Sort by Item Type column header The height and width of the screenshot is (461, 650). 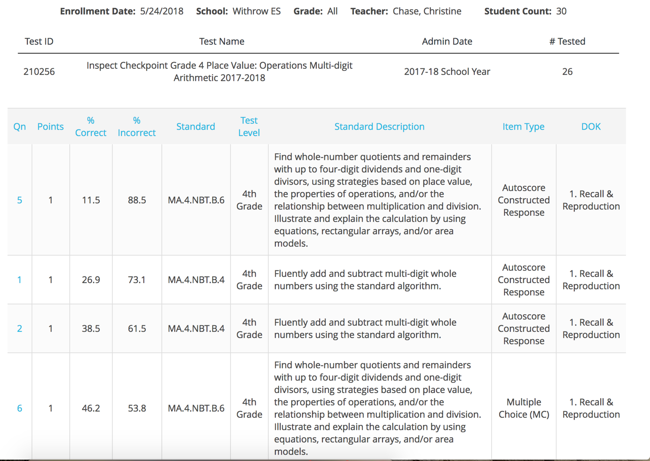[x=523, y=127]
